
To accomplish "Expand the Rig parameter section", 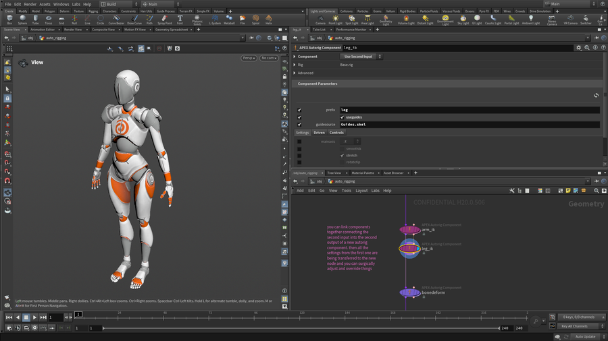I will (295, 65).
